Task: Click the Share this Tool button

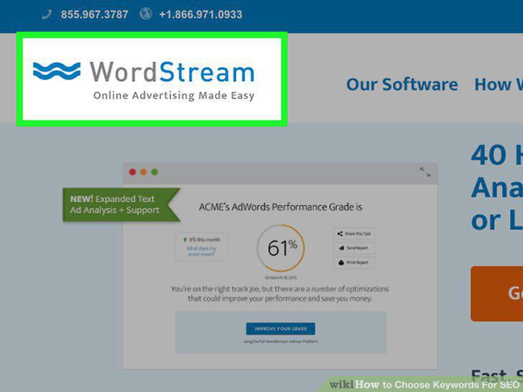Action: pos(355,233)
